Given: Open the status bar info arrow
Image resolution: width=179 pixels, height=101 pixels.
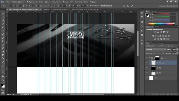Looking at the screenshot, I should [38, 95].
